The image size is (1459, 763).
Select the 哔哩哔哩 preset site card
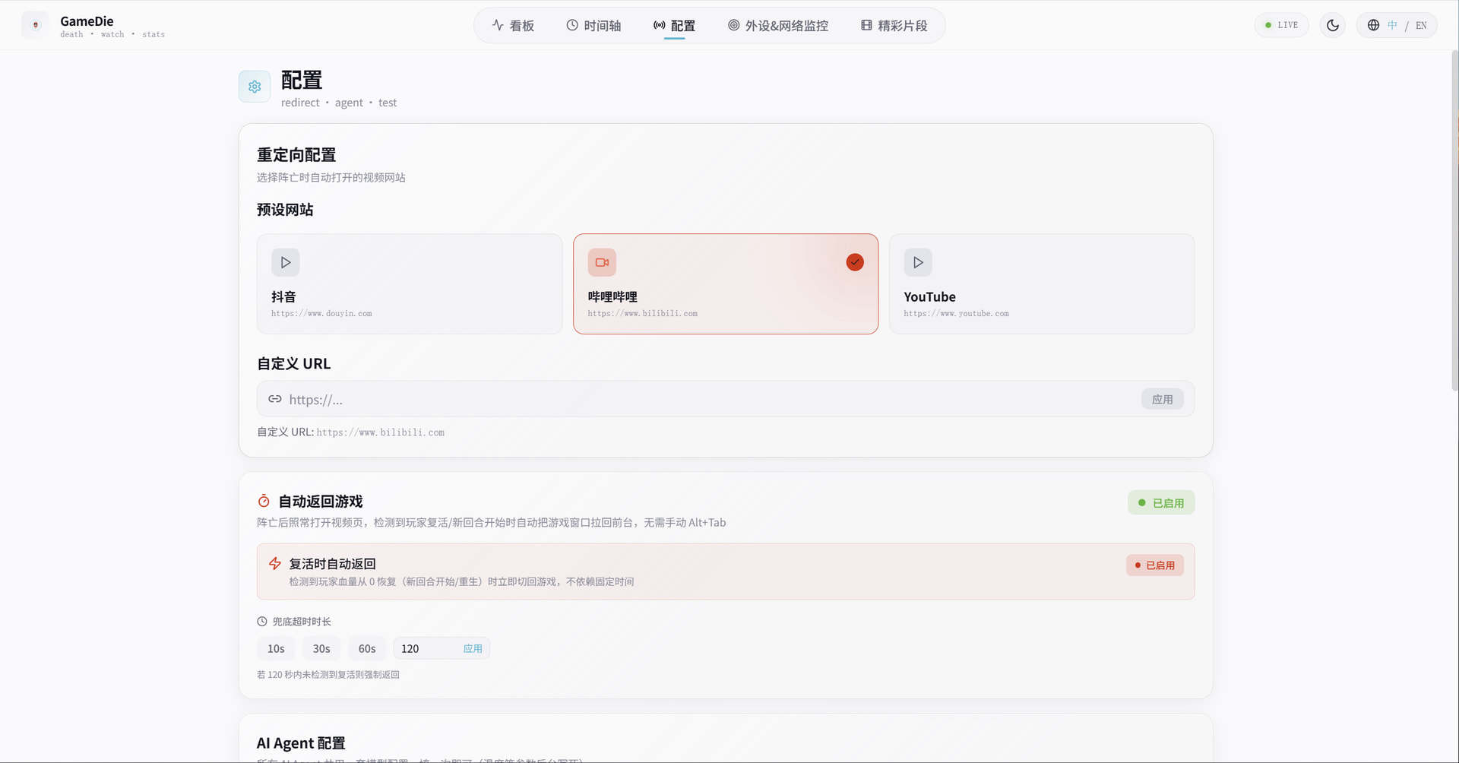click(726, 283)
